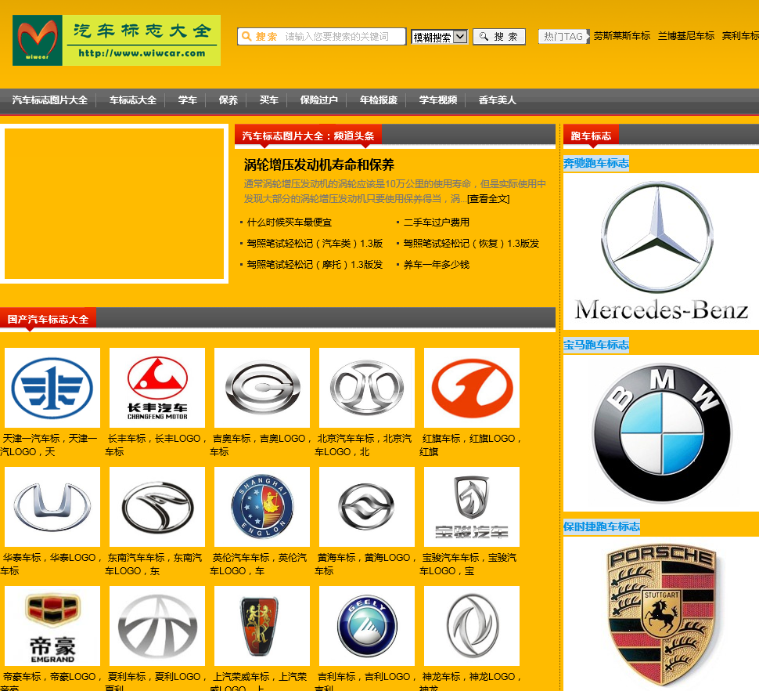Open the 买车 nav item

[268, 100]
